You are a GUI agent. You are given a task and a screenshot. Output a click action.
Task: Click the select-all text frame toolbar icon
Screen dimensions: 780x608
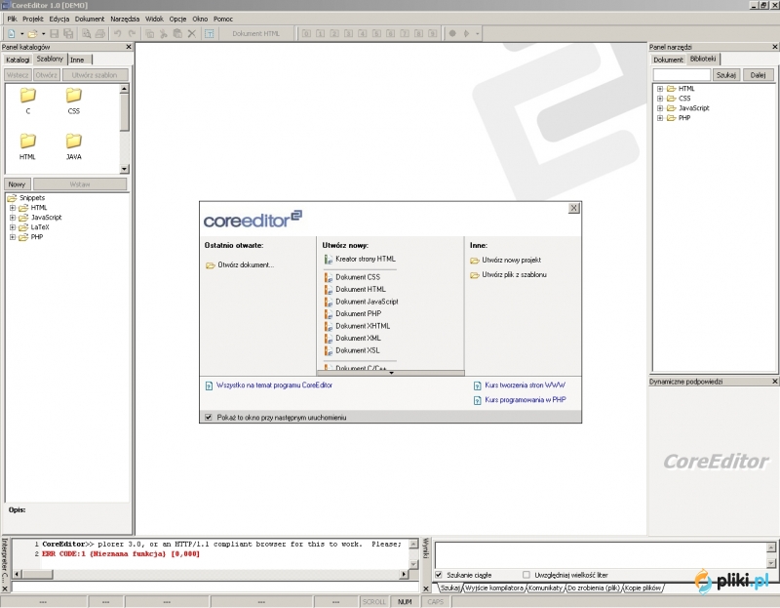[x=210, y=34]
